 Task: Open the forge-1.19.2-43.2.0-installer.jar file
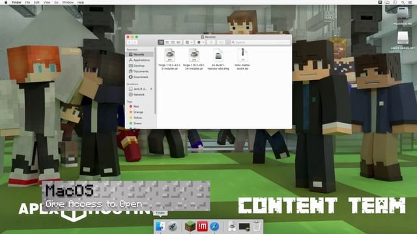pyautogui.click(x=169, y=59)
